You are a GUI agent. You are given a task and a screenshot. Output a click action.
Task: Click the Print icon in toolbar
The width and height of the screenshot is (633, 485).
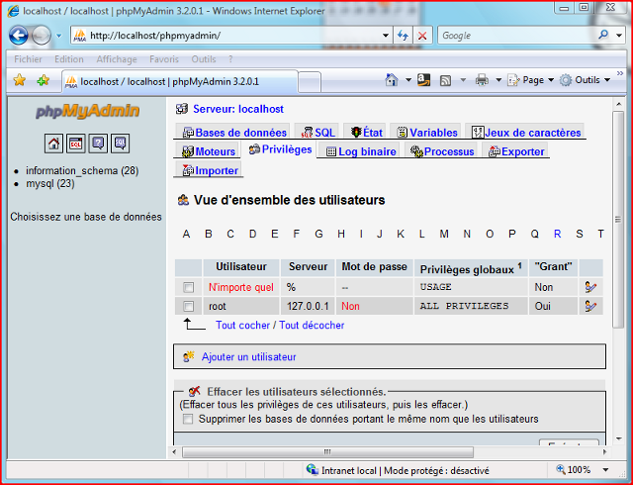click(482, 80)
